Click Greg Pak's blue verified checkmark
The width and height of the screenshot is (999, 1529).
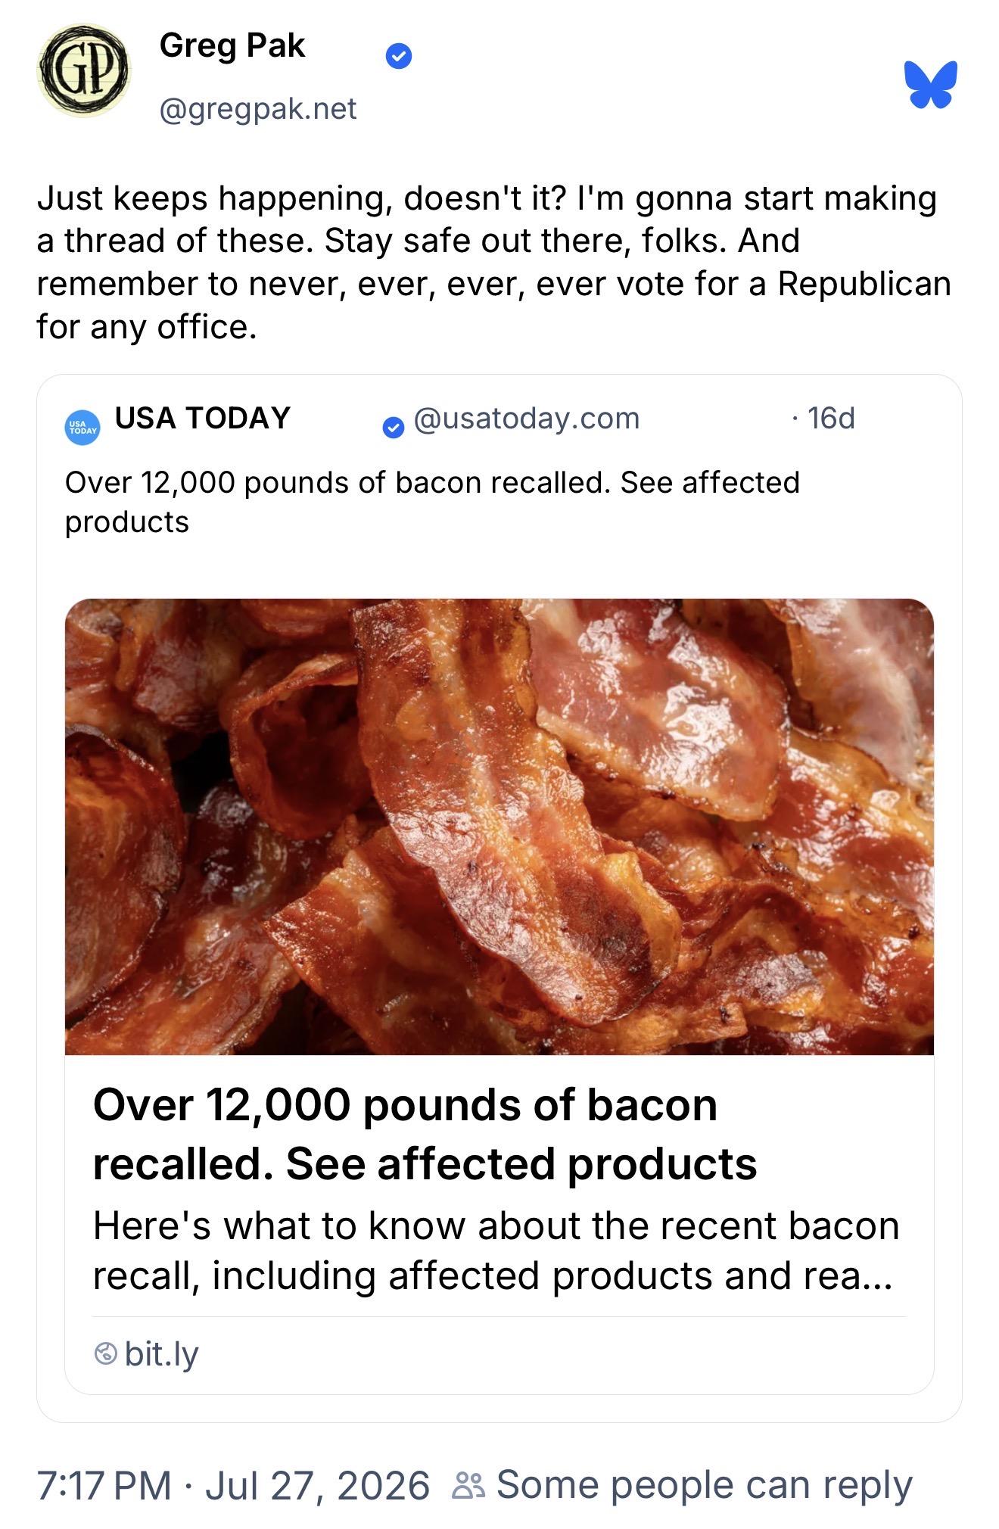click(x=399, y=56)
